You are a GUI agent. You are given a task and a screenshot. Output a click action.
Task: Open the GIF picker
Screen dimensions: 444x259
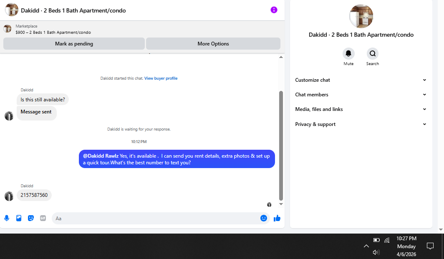click(x=43, y=218)
